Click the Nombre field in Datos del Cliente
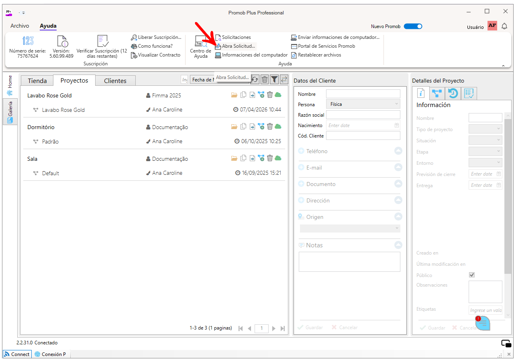Screen dimensions: 516x362 [x=363, y=94]
